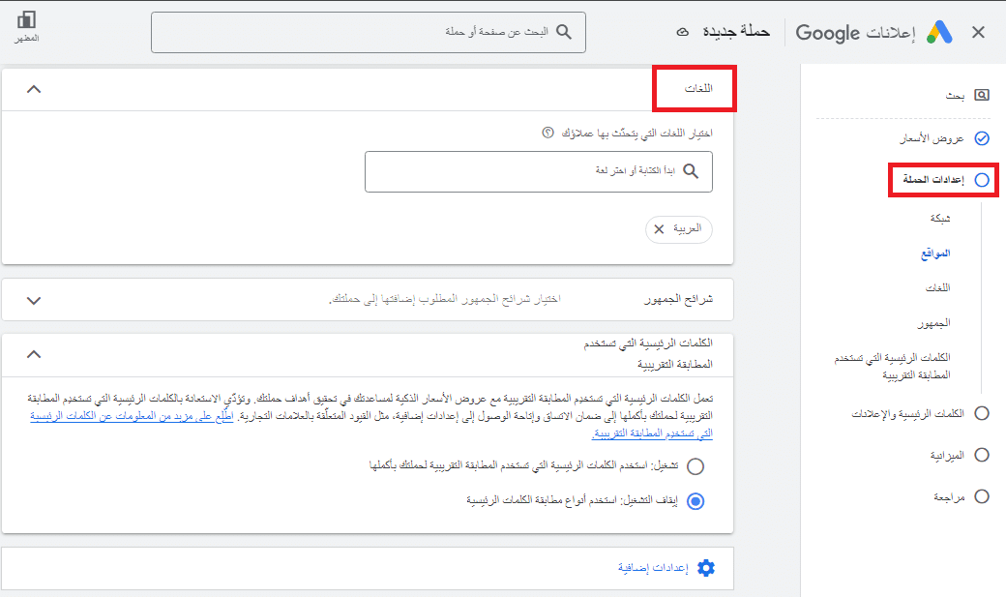Click the مراجعة label in the sidebar

pos(949,497)
